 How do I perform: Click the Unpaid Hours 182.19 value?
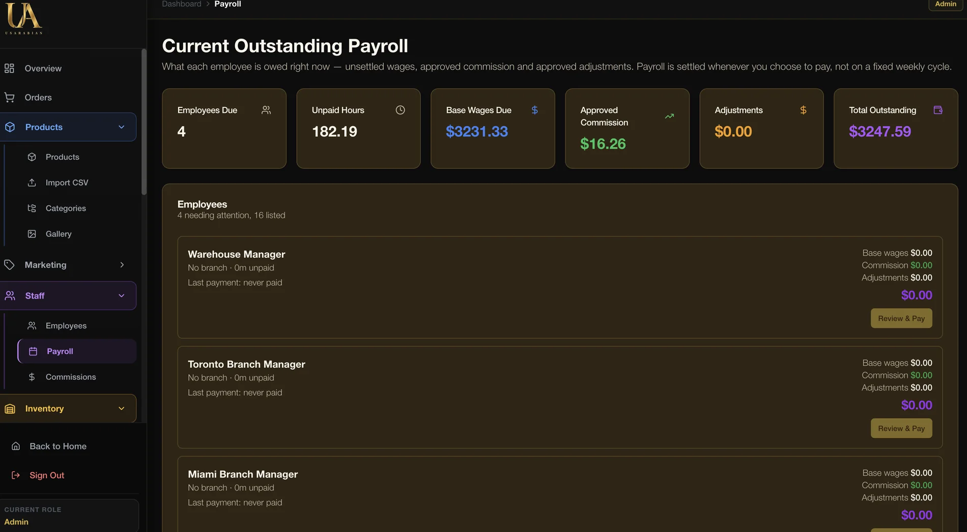point(334,131)
